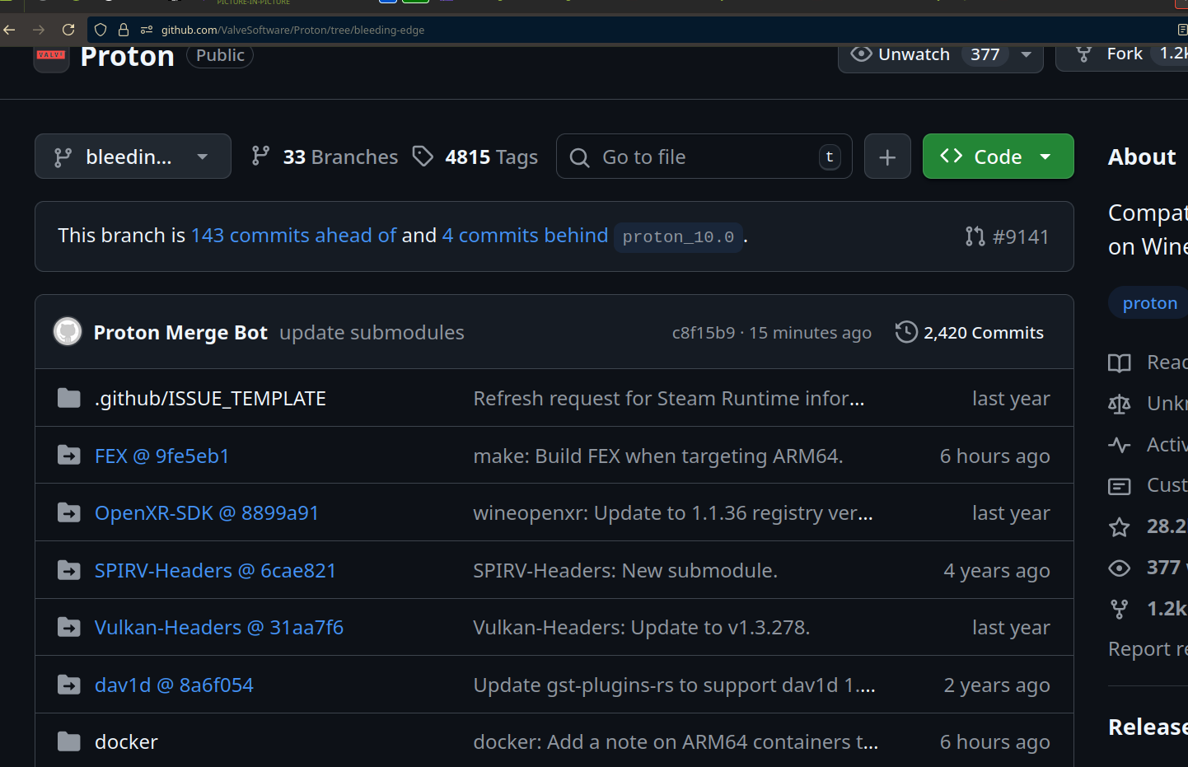
Task: Open the docker folder
Action: tap(126, 742)
